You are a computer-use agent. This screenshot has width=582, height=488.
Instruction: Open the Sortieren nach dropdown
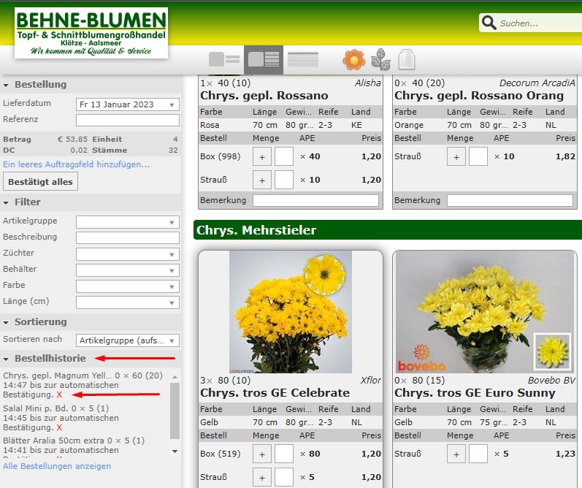[127, 340]
